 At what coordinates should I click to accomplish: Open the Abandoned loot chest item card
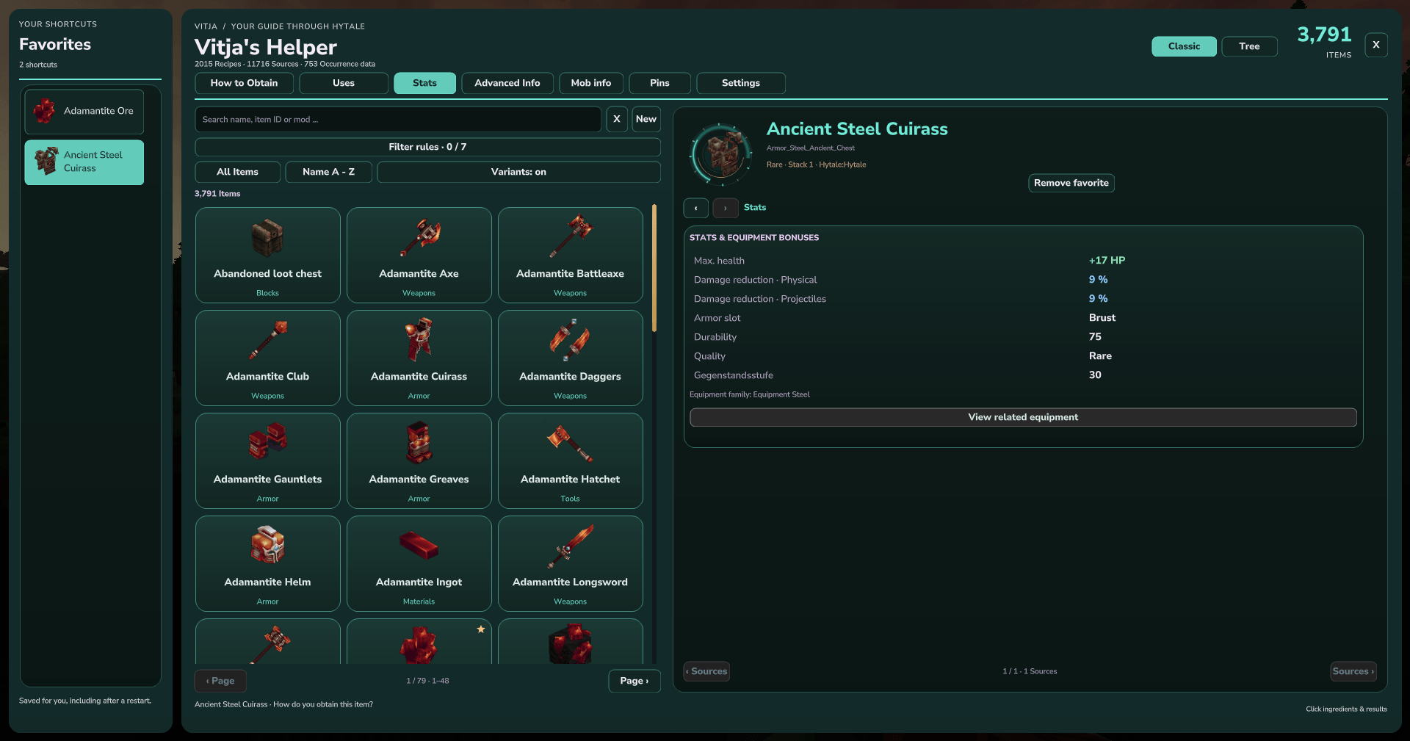(267, 255)
